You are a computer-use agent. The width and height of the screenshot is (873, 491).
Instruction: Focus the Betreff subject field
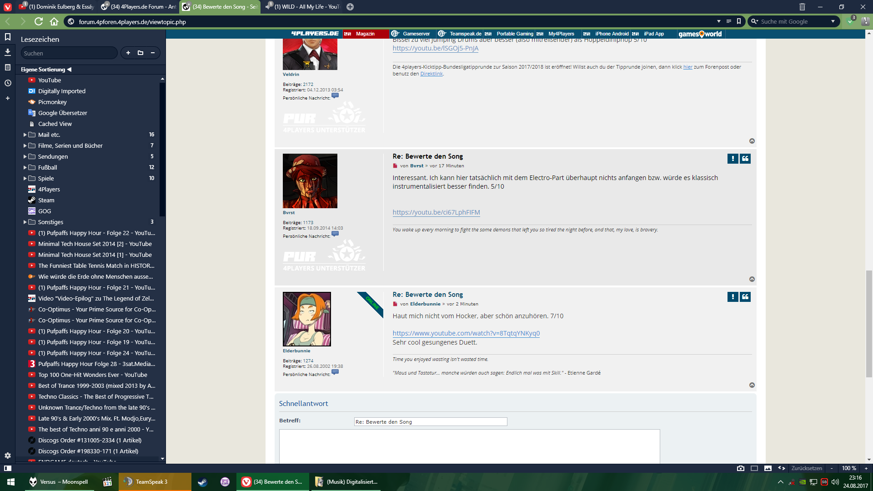pyautogui.click(x=431, y=422)
